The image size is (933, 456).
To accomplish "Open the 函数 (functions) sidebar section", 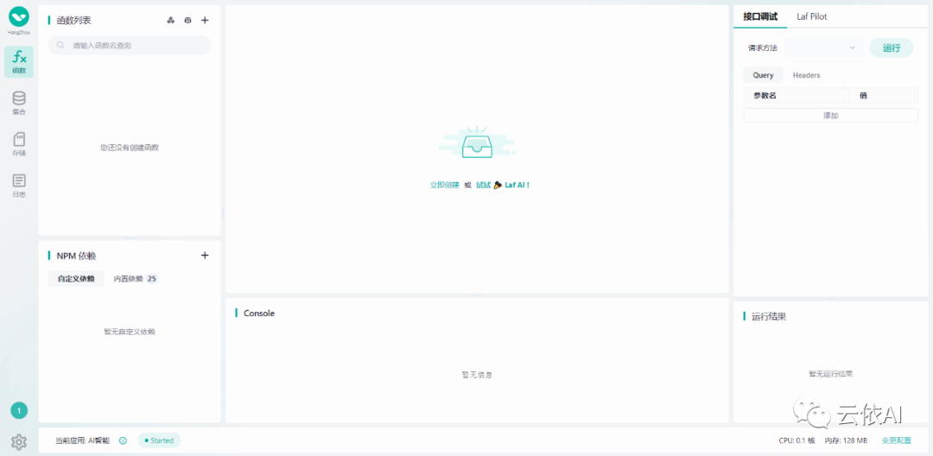I will pyautogui.click(x=19, y=62).
